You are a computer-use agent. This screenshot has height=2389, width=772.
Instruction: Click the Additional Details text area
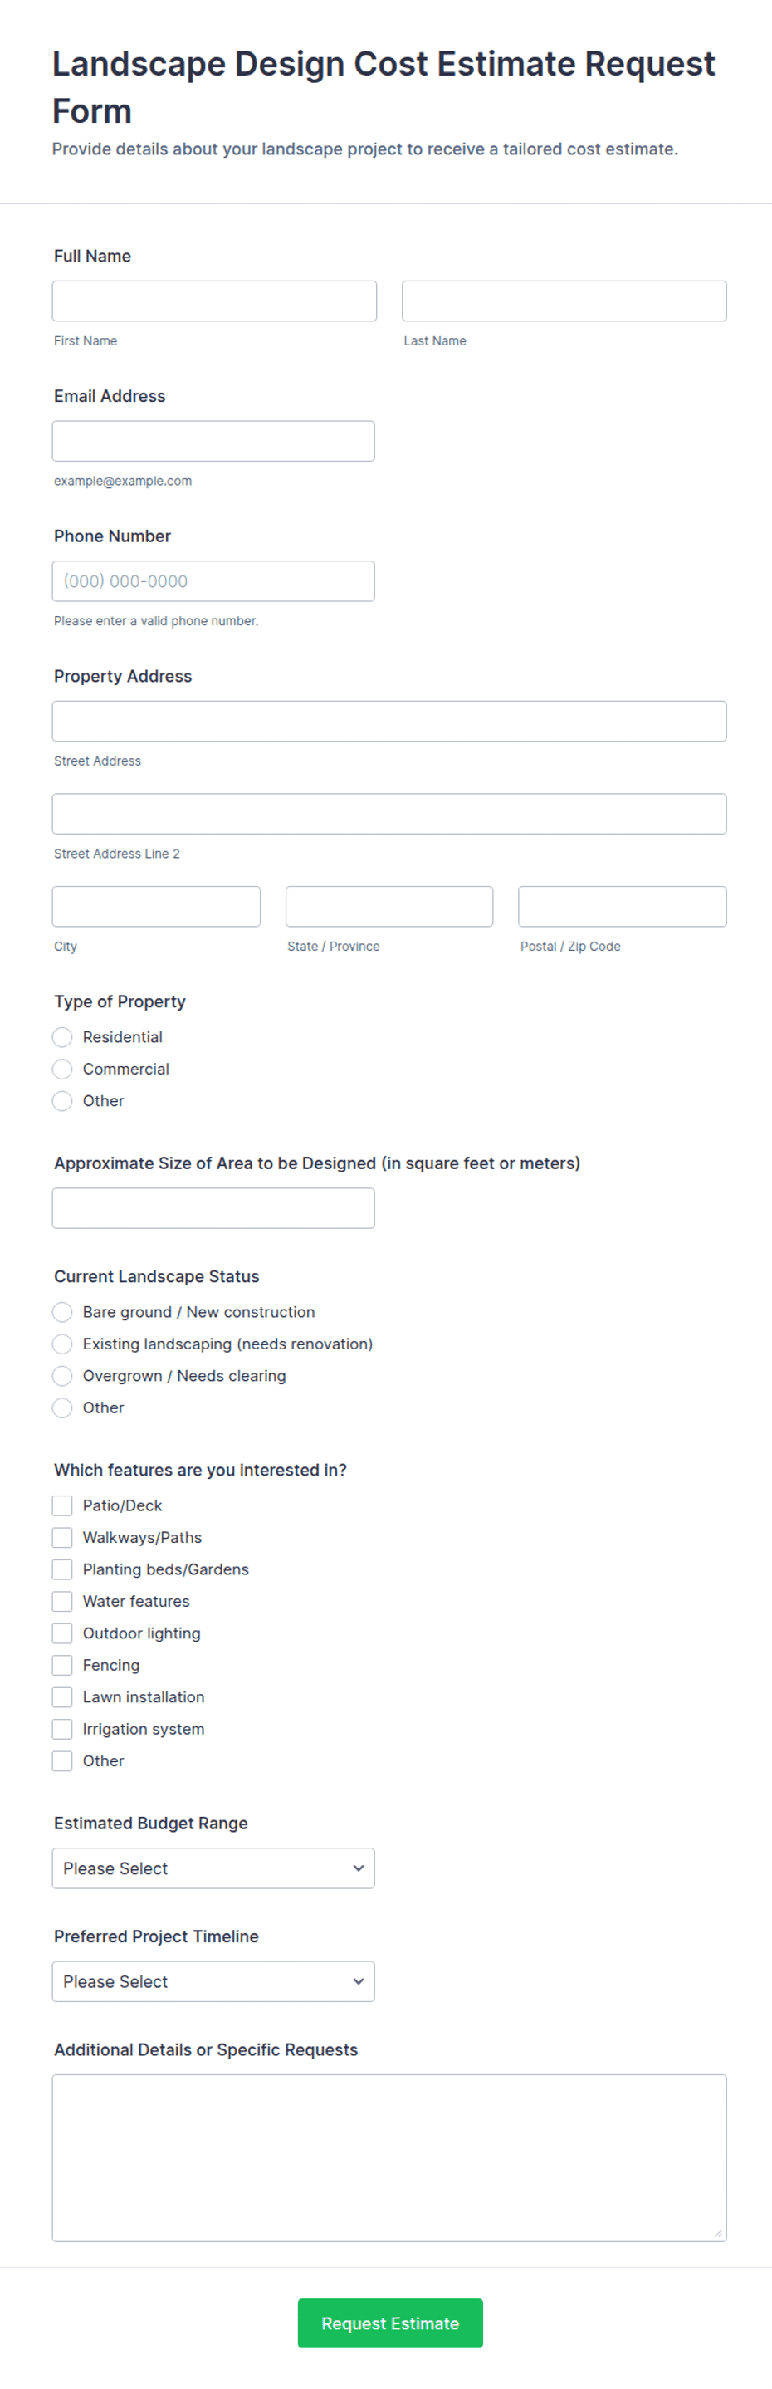click(x=389, y=2156)
